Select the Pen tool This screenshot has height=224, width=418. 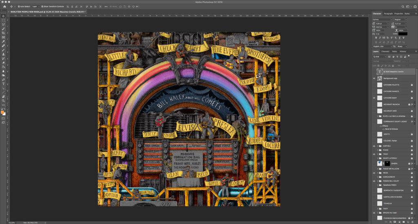(x=3, y=79)
